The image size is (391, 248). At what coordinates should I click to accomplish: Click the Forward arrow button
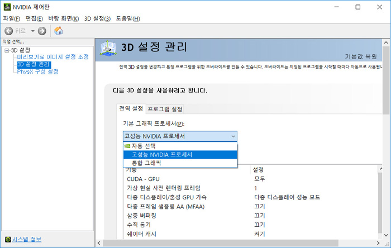[x=42, y=31]
